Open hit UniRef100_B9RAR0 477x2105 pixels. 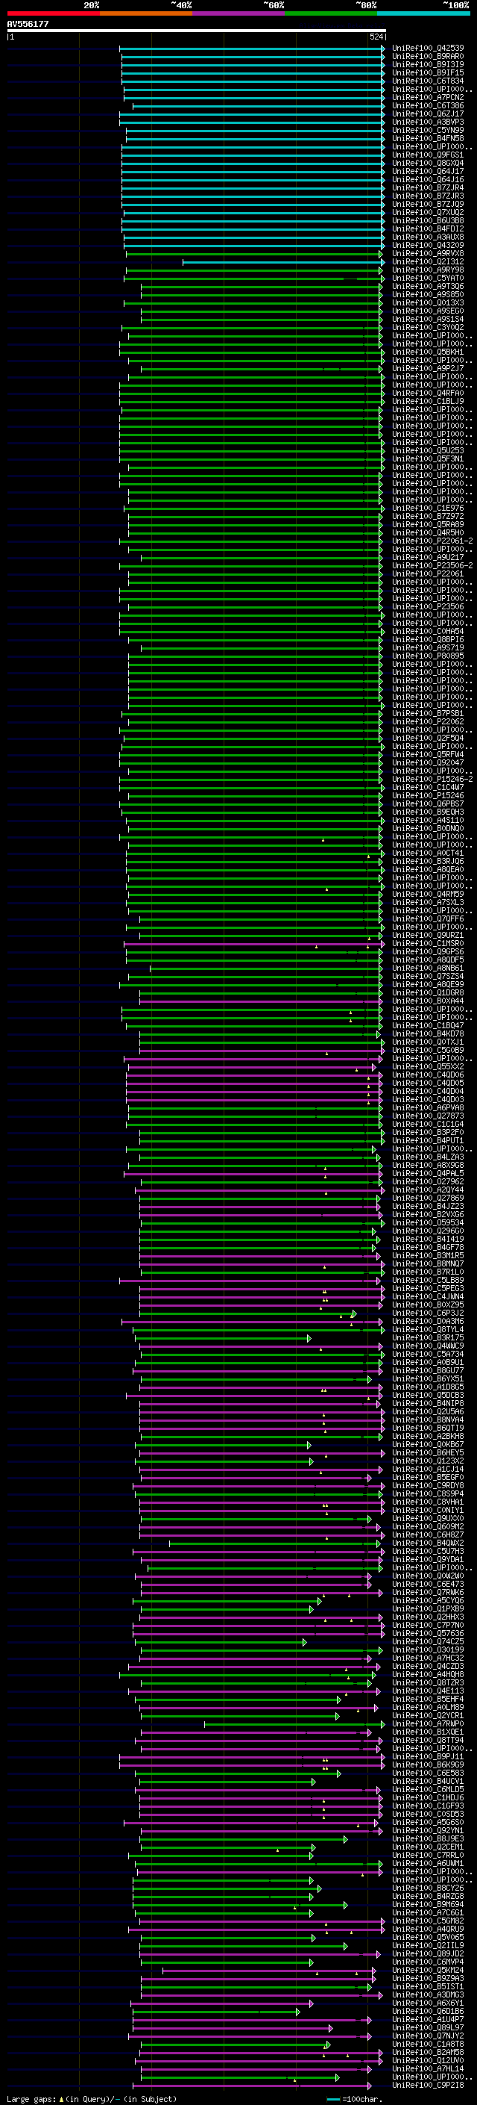[428, 57]
